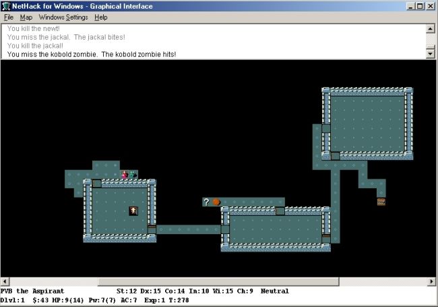Screen dimensions: 438x307
Task: Click the green pet tile beside the zombie
Action: (133, 175)
